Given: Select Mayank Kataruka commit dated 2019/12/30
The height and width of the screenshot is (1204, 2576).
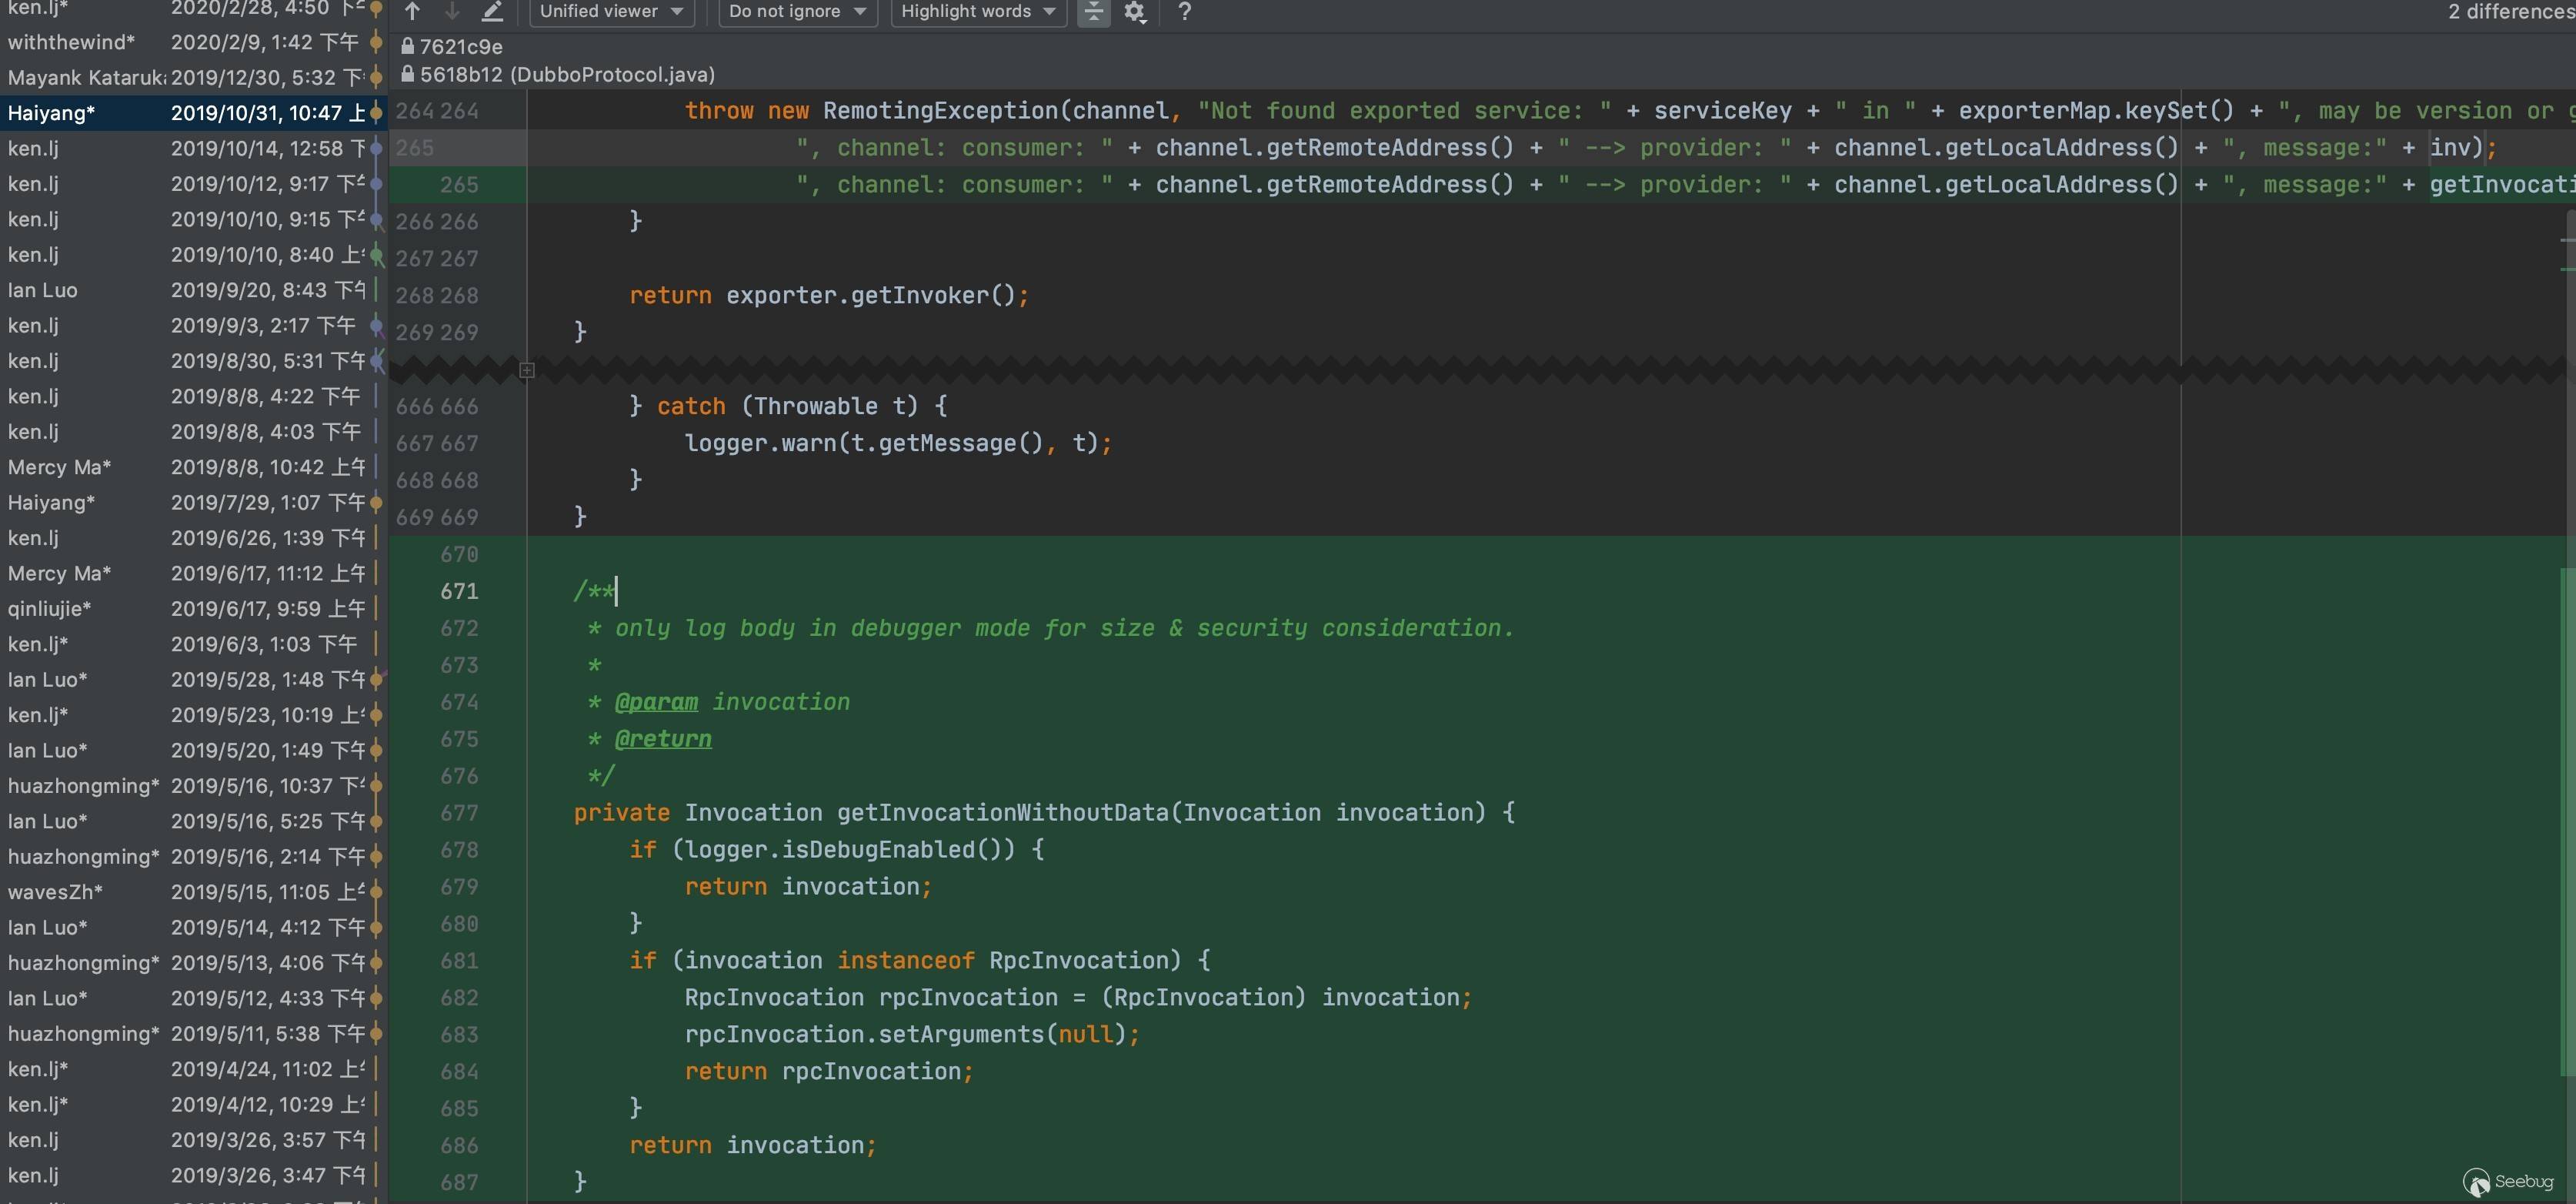Looking at the screenshot, I should pyautogui.click(x=194, y=77).
